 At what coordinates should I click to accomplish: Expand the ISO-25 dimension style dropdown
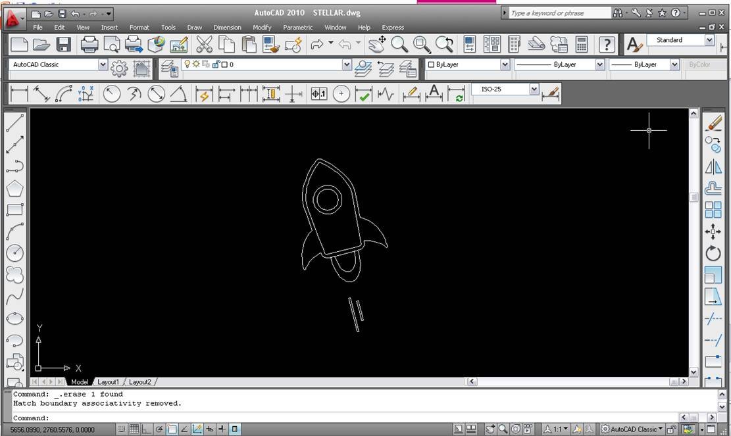[534, 89]
